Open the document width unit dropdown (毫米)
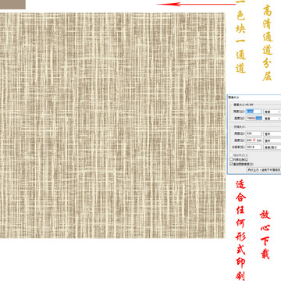Image resolution: width=281 pixels, height=281 pixels. pyautogui.click(x=272, y=133)
